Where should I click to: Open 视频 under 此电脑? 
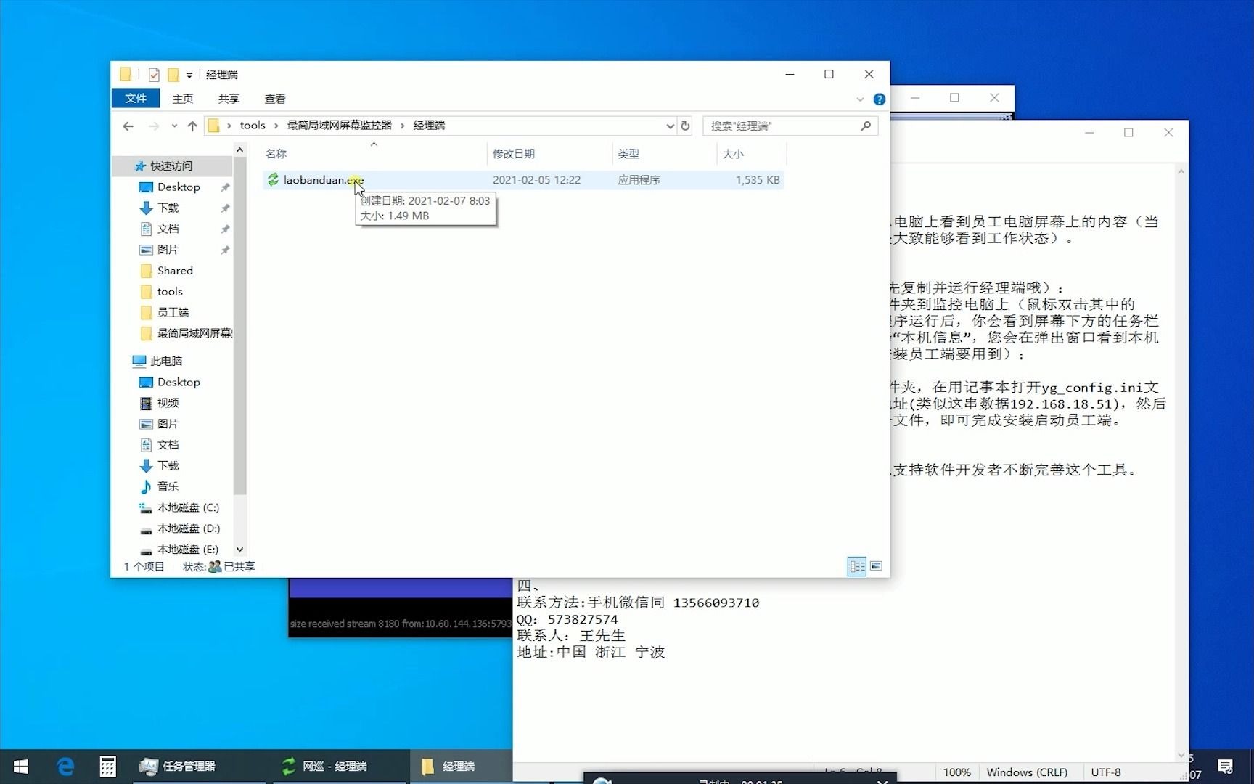point(168,403)
